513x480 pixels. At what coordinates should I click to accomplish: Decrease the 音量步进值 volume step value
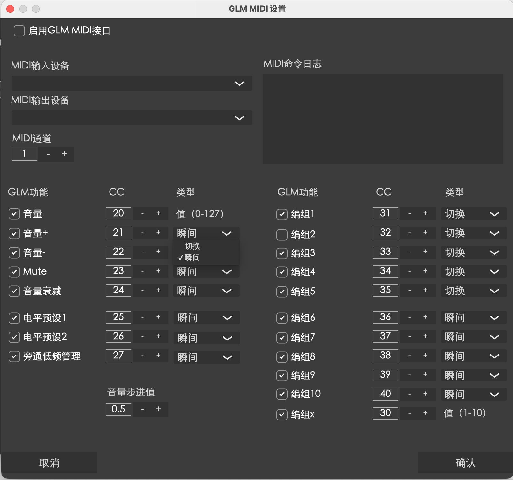click(142, 410)
